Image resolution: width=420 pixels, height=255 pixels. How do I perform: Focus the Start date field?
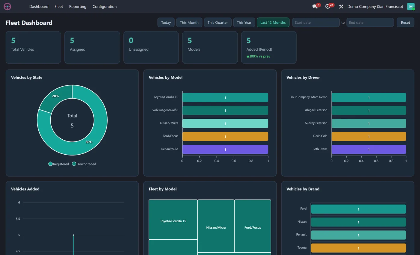[x=316, y=22]
